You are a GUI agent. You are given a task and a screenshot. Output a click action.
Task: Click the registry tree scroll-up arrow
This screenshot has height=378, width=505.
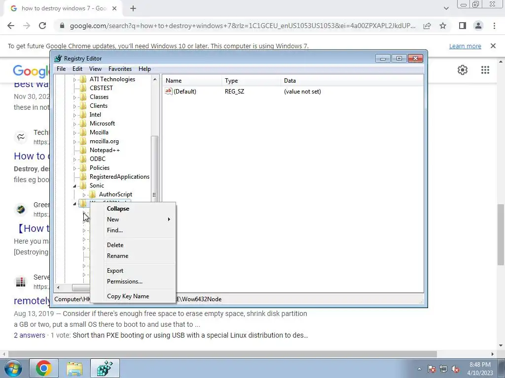(154, 79)
